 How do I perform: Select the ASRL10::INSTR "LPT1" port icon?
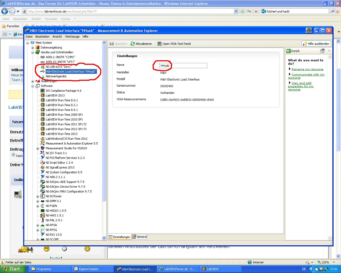43,62
